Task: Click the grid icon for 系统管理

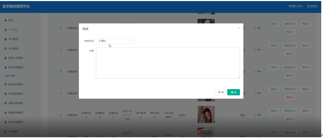Action: click(x=6, y=131)
